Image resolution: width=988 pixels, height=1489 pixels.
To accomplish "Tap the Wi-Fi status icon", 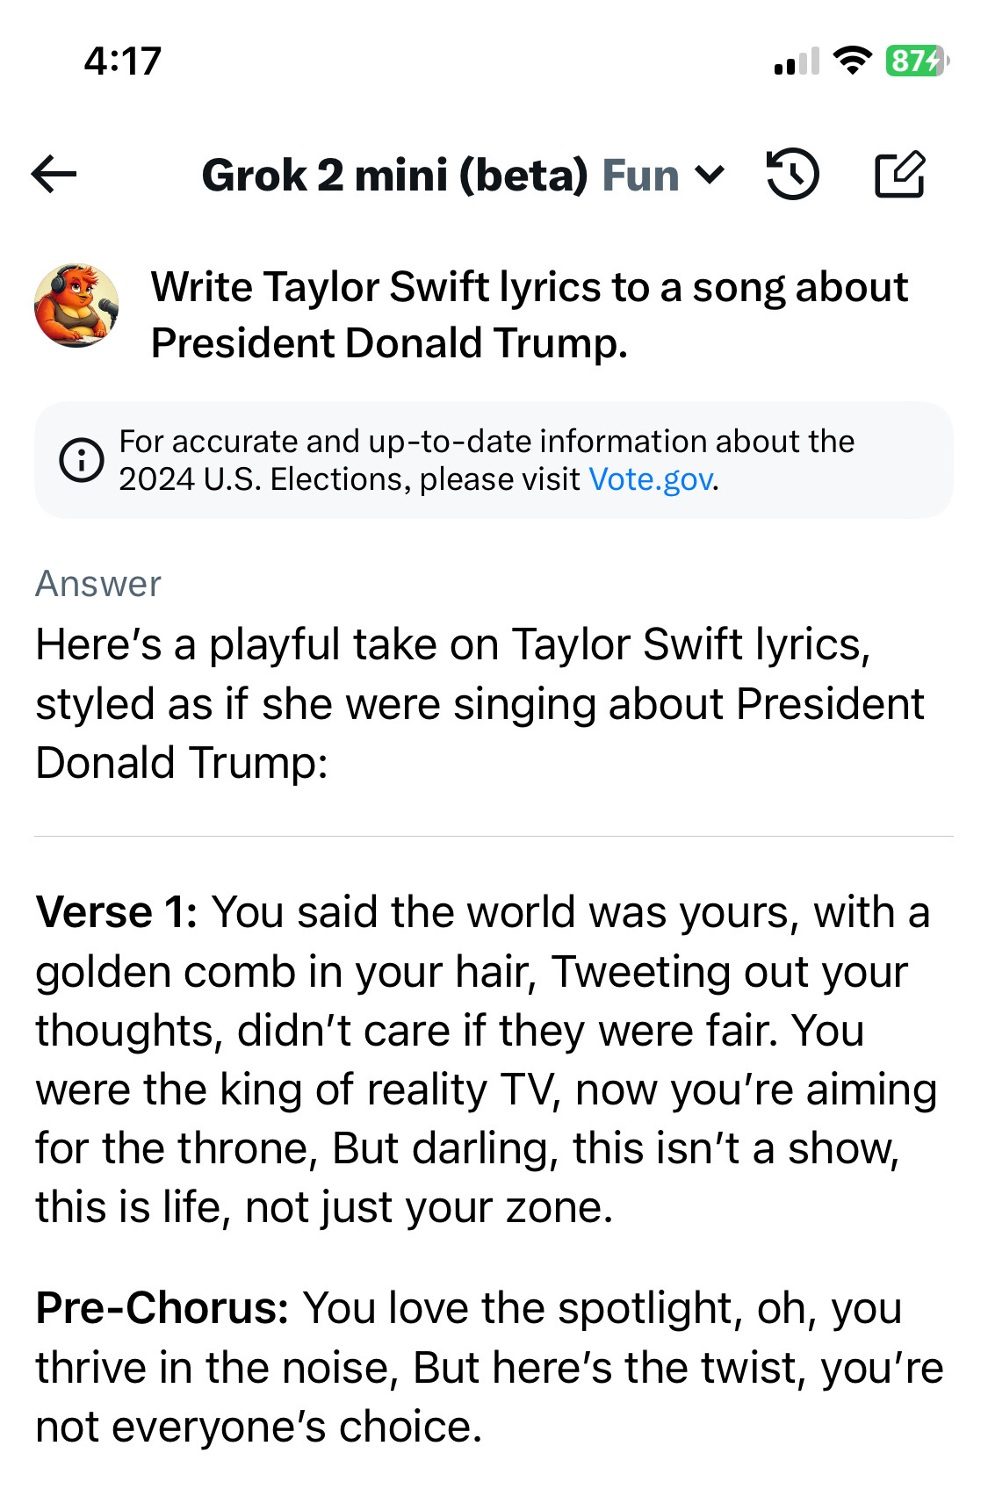I will click(851, 61).
